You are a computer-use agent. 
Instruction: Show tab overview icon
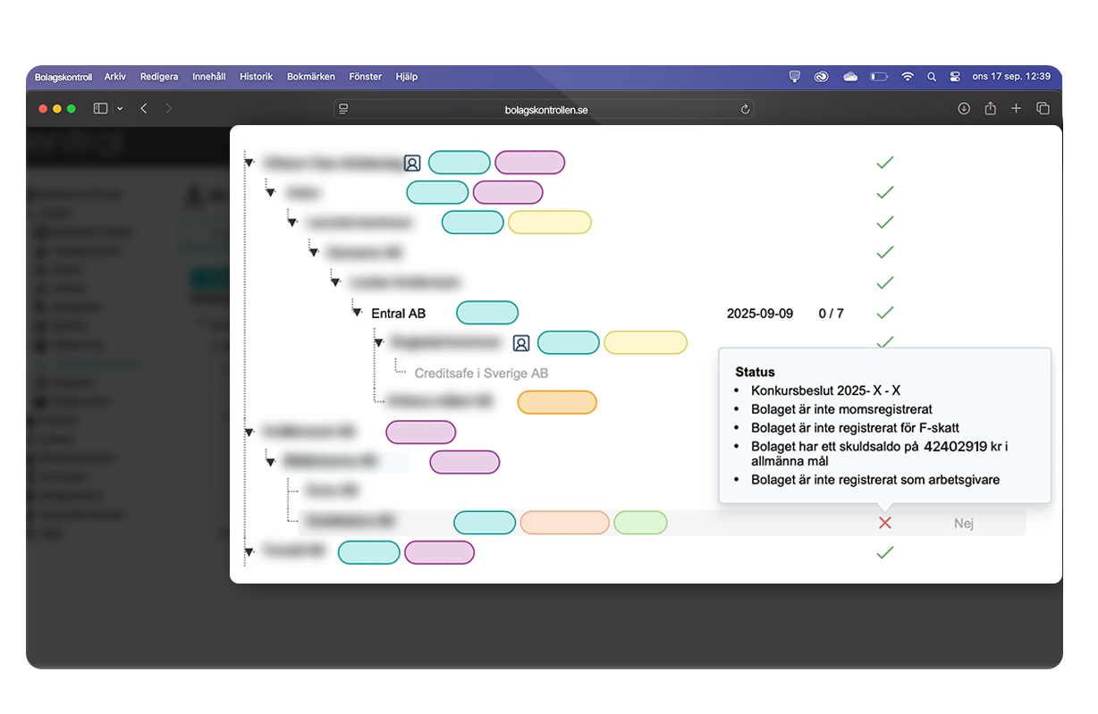click(x=1043, y=109)
